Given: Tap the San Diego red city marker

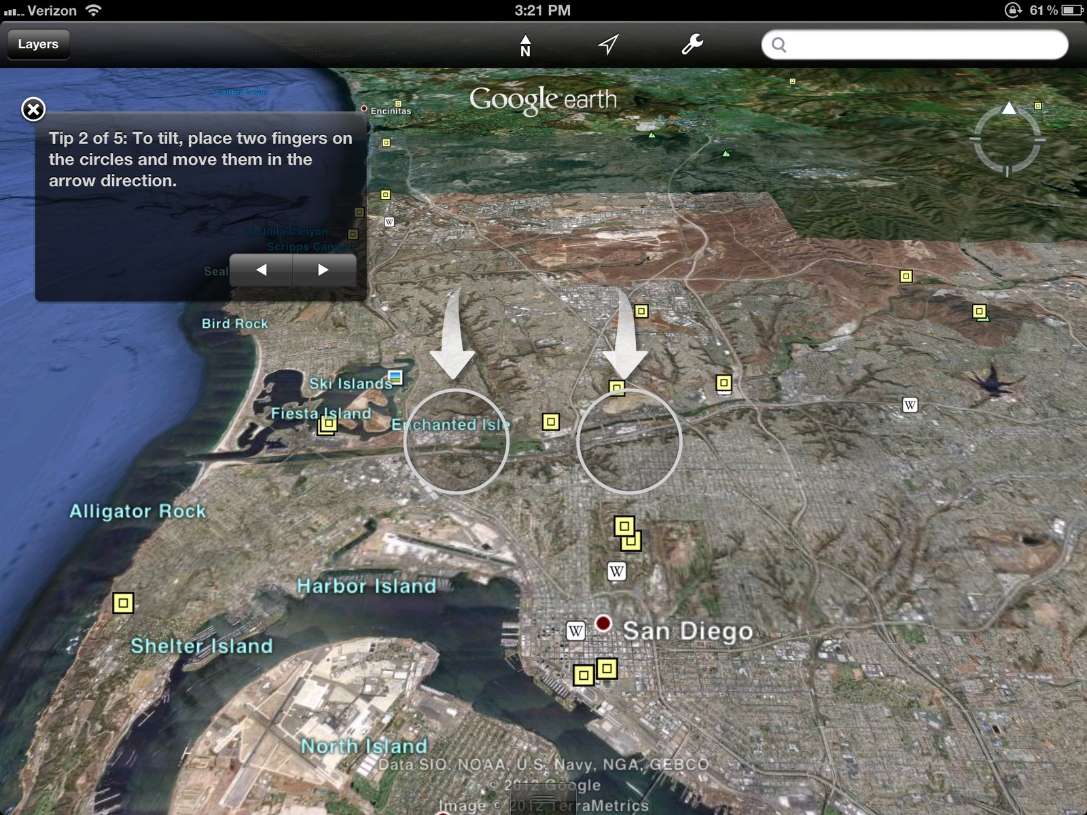Looking at the screenshot, I should (603, 623).
